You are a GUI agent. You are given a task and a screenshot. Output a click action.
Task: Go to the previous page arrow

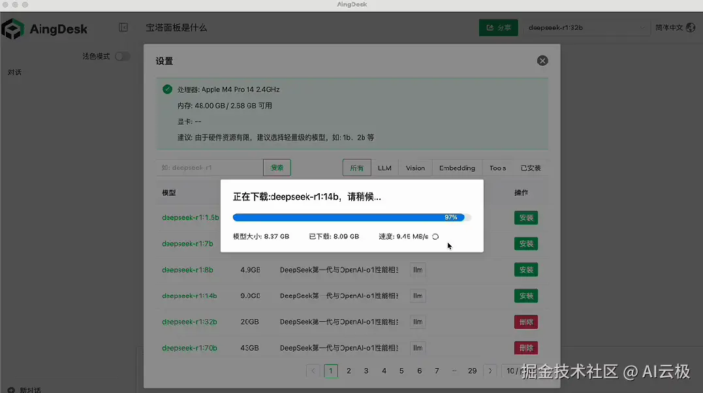[x=313, y=371]
